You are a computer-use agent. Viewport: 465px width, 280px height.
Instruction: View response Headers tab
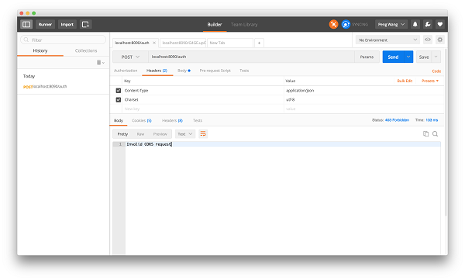[172, 120]
